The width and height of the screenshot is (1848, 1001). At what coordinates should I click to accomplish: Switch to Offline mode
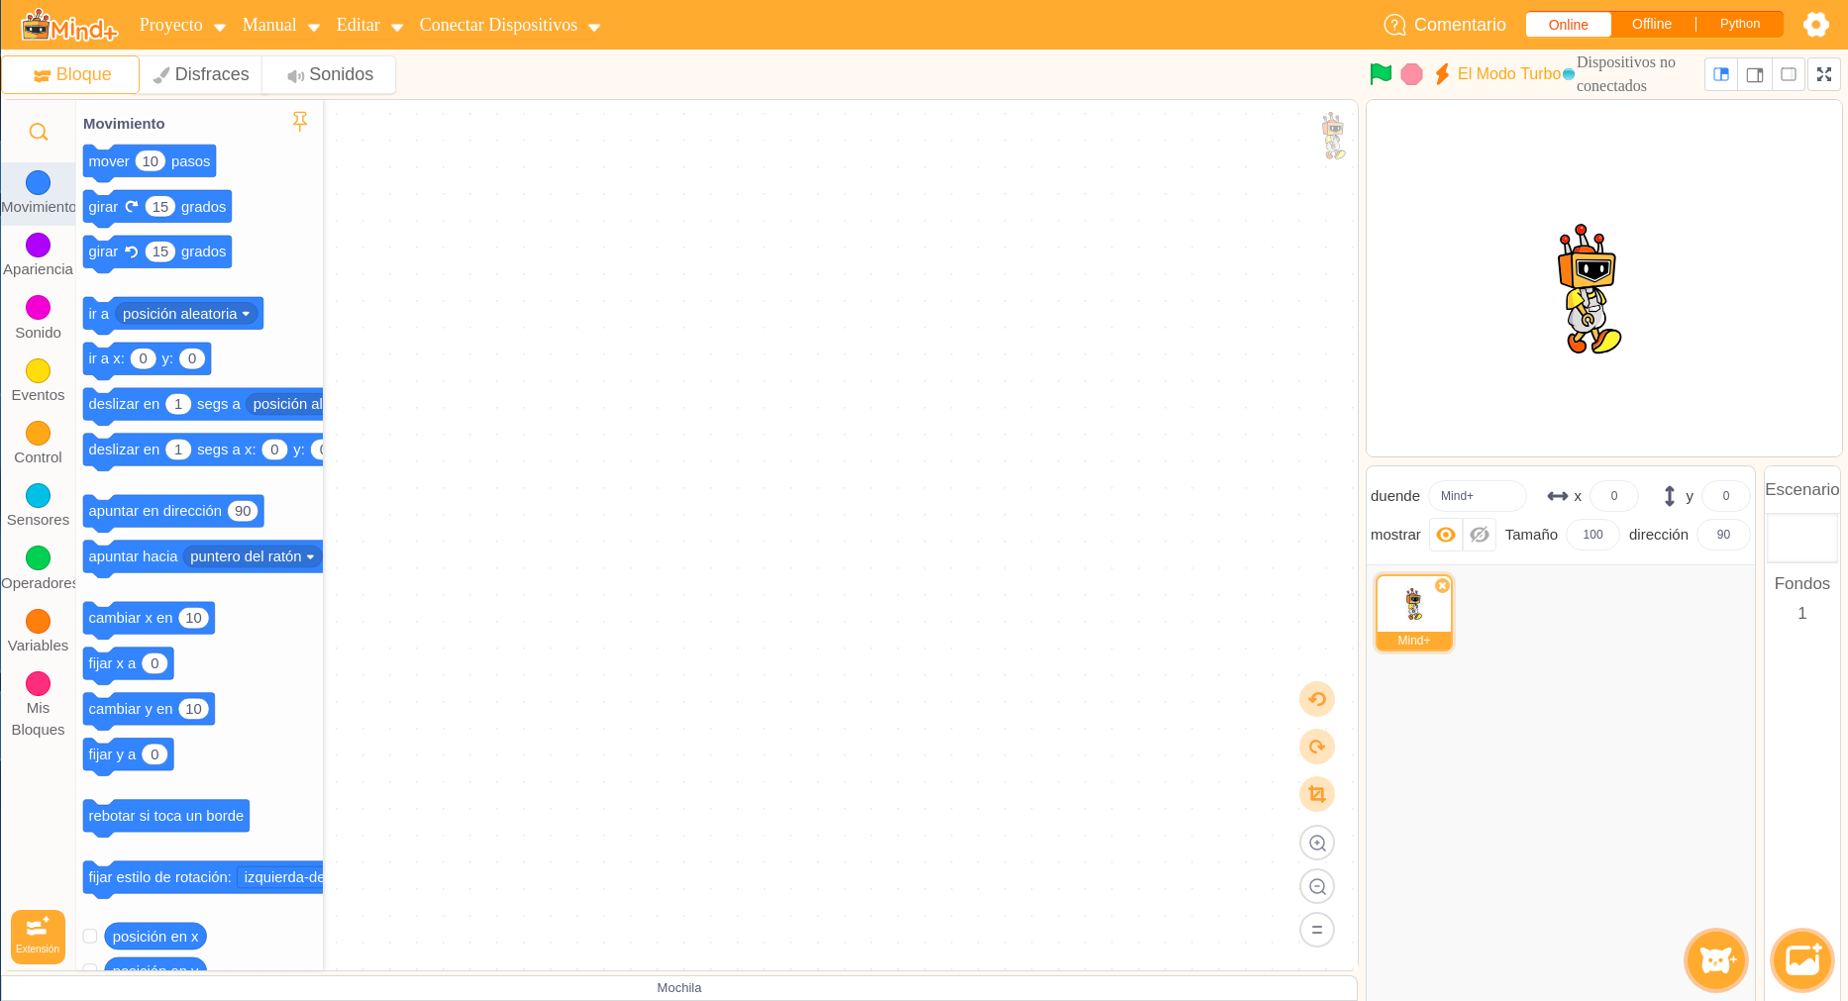1652,25
